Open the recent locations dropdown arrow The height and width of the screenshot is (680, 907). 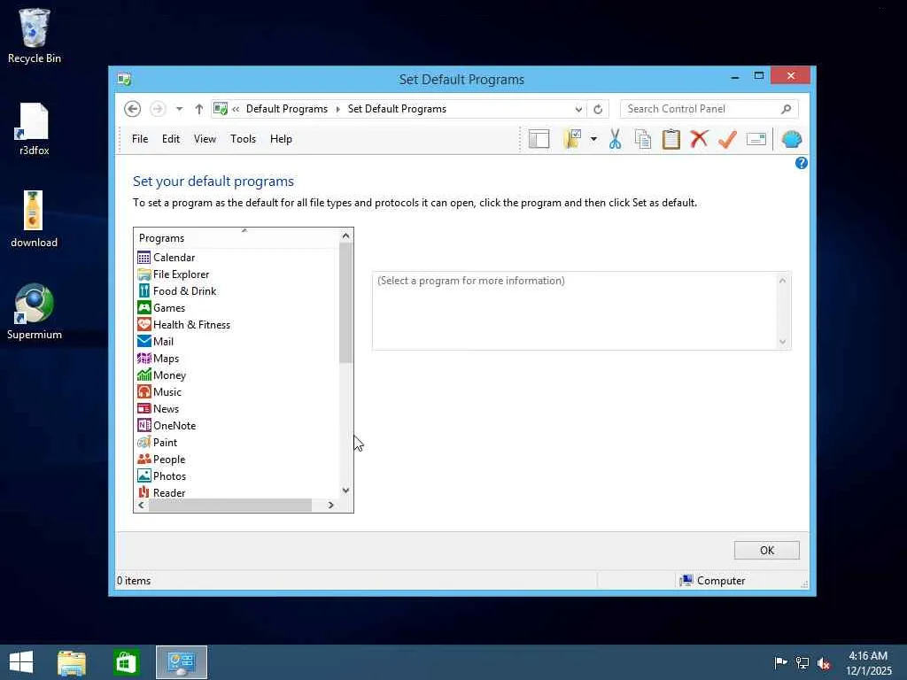pos(179,109)
